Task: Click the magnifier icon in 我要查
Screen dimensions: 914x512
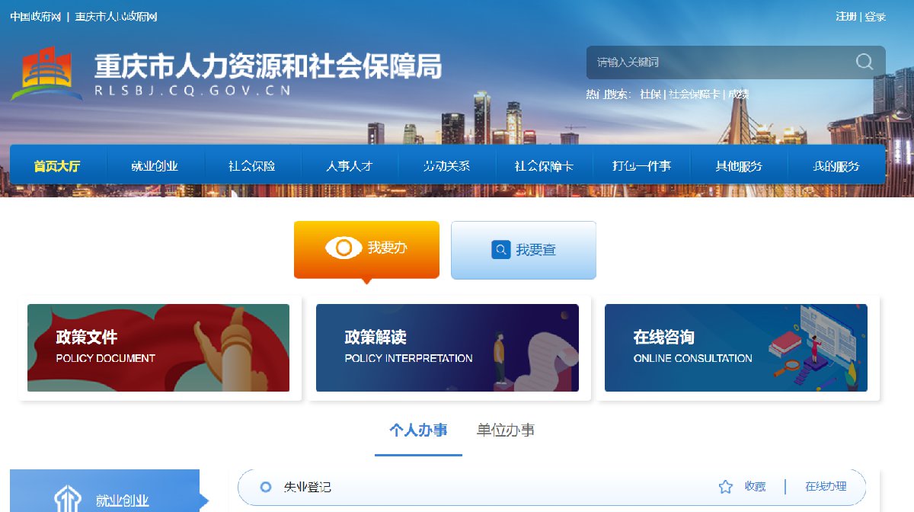Action: [x=500, y=250]
